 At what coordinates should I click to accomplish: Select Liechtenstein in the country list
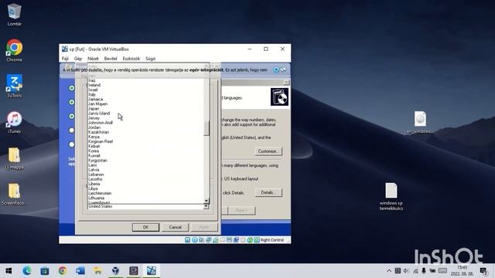coord(100,193)
